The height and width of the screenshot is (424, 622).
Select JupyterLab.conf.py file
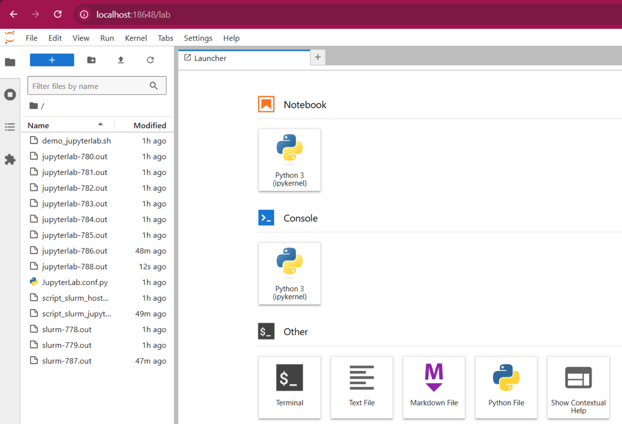[97, 282]
